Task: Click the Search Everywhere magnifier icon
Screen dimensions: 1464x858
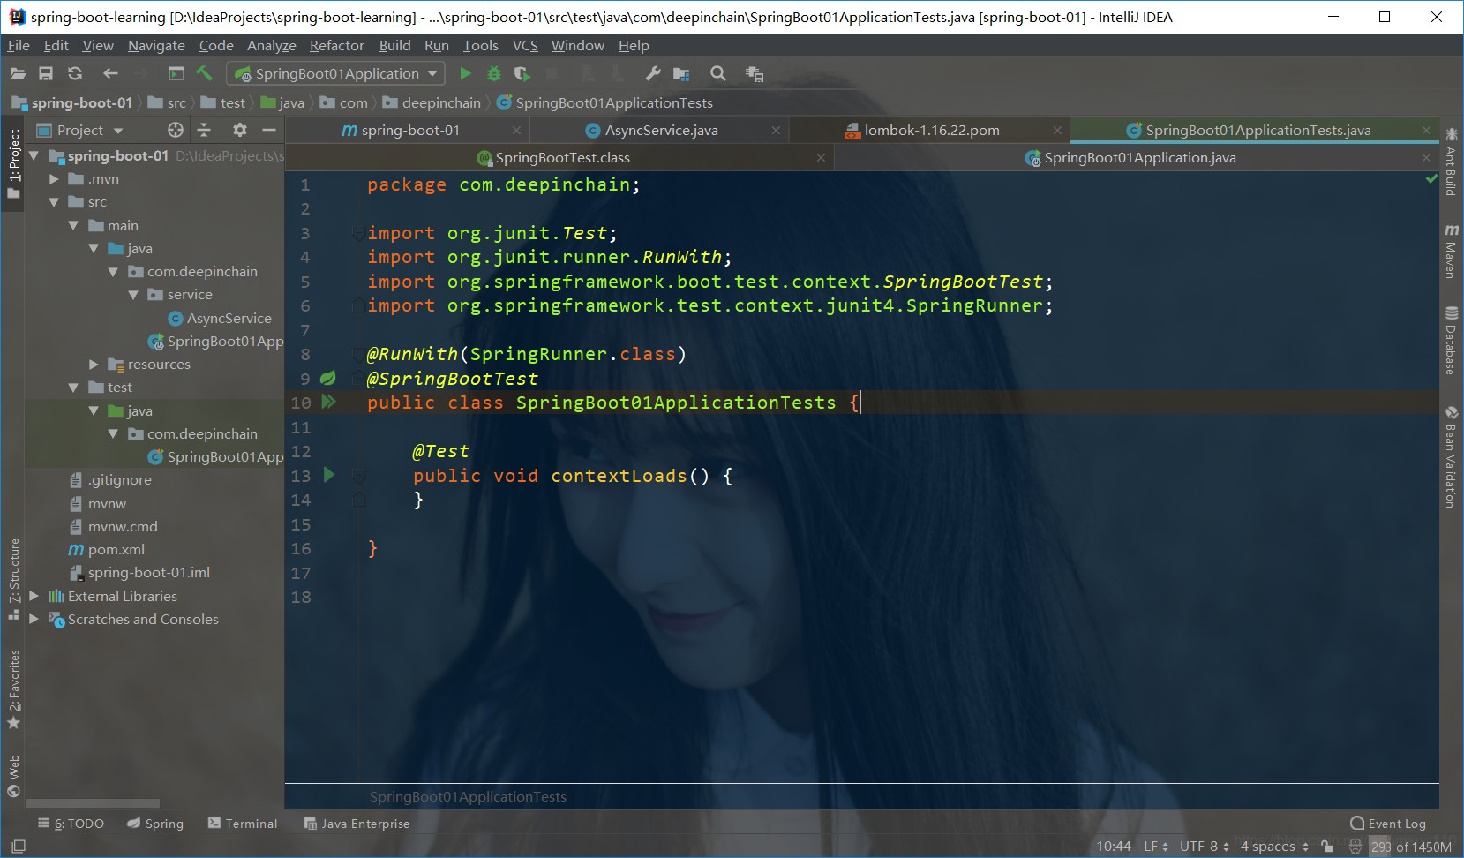Action: [718, 74]
